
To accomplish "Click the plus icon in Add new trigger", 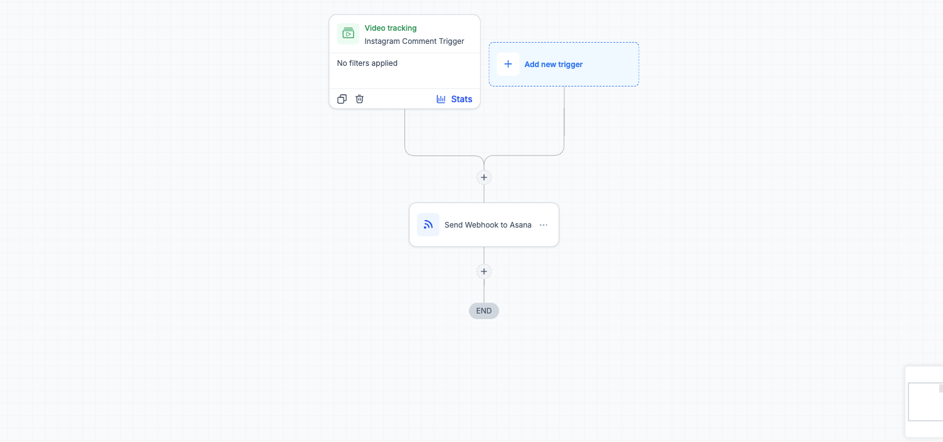I will click(x=508, y=64).
